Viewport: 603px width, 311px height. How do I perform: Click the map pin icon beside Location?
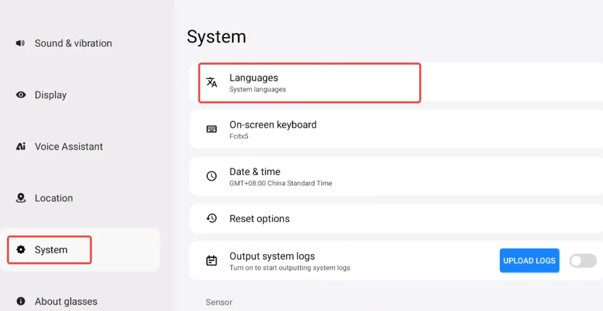click(x=21, y=198)
